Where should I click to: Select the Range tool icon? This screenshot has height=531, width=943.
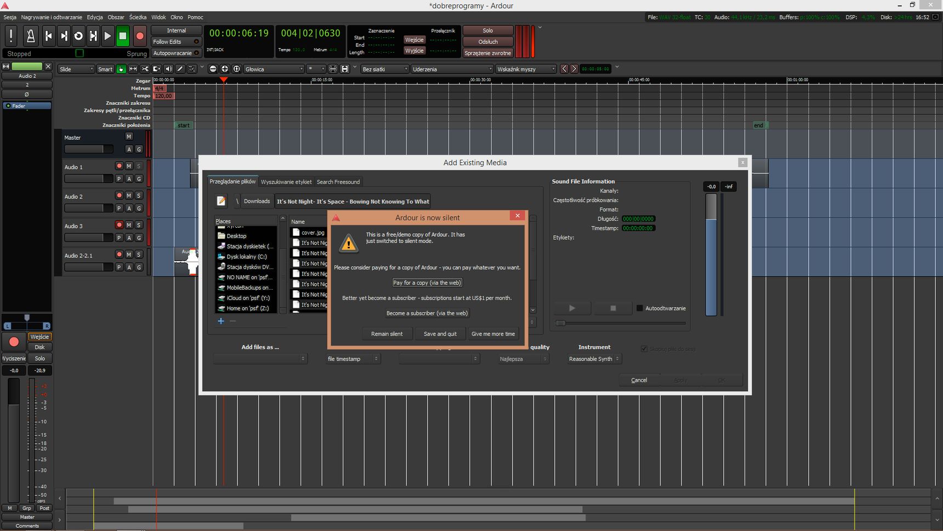[x=133, y=69]
